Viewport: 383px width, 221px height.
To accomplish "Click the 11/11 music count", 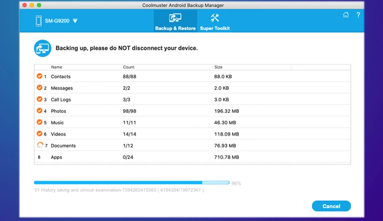I will click(129, 123).
